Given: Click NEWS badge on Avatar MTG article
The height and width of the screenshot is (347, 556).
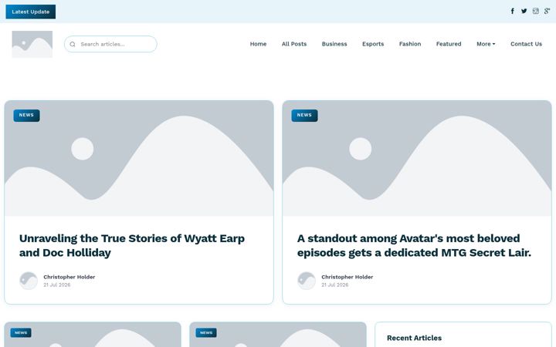Looking at the screenshot, I should point(304,116).
